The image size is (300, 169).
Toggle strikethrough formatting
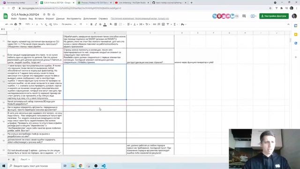point(100,24)
